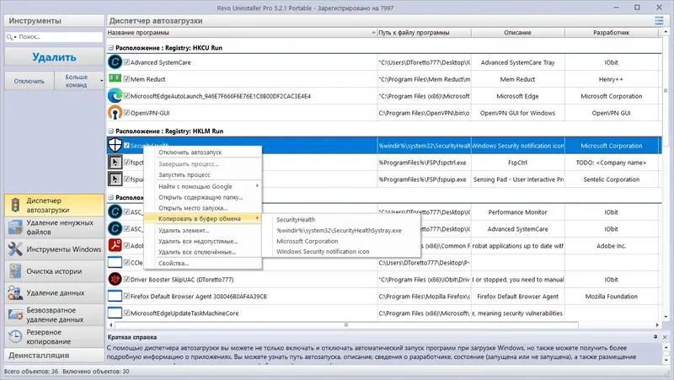Copy SecurityHealth name to clipboard
This screenshot has width=674, height=380.
[x=341, y=219]
